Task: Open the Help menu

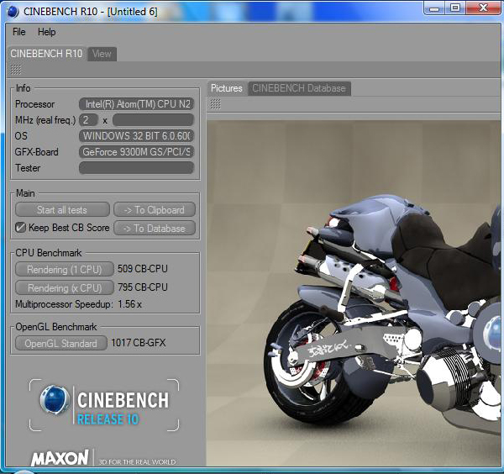Action: click(x=46, y=32)
